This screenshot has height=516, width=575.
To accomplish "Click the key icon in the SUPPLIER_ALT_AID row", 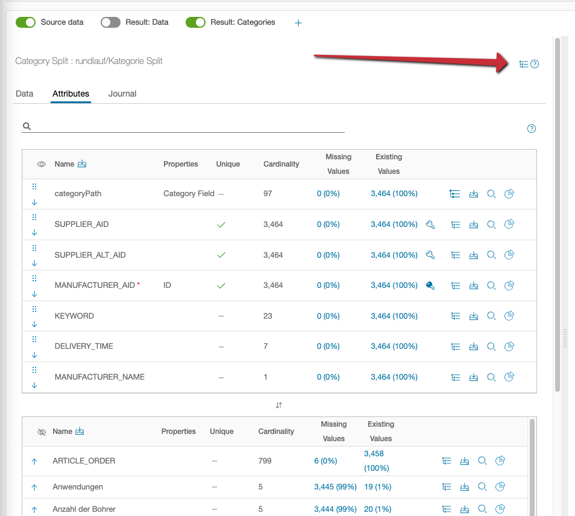I will point(430,255).
